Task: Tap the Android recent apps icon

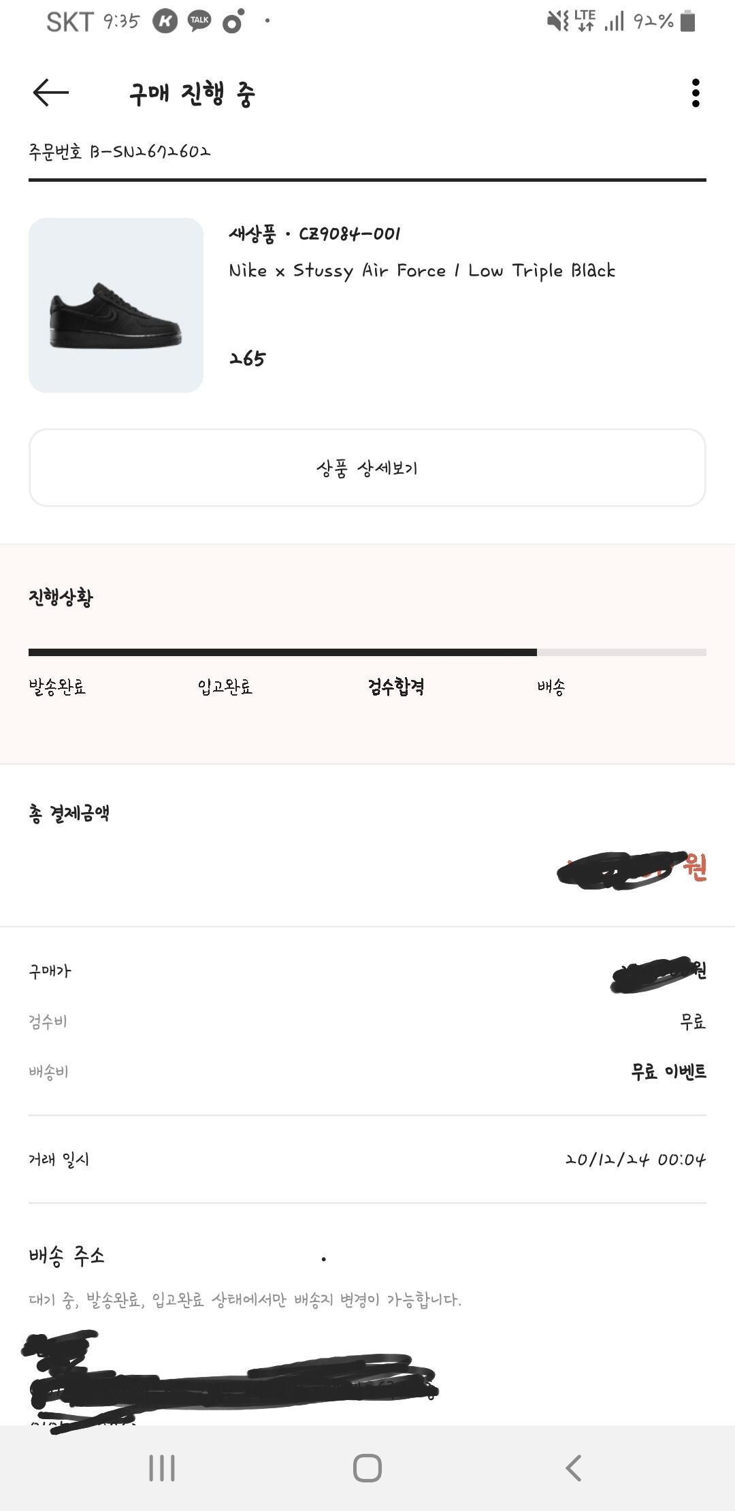Action: [162, 1468]
